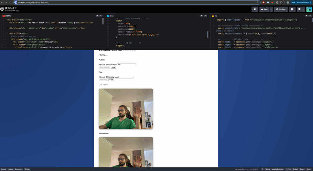Open the Console panel
The image size is (313, 171).
coord(3,169)
